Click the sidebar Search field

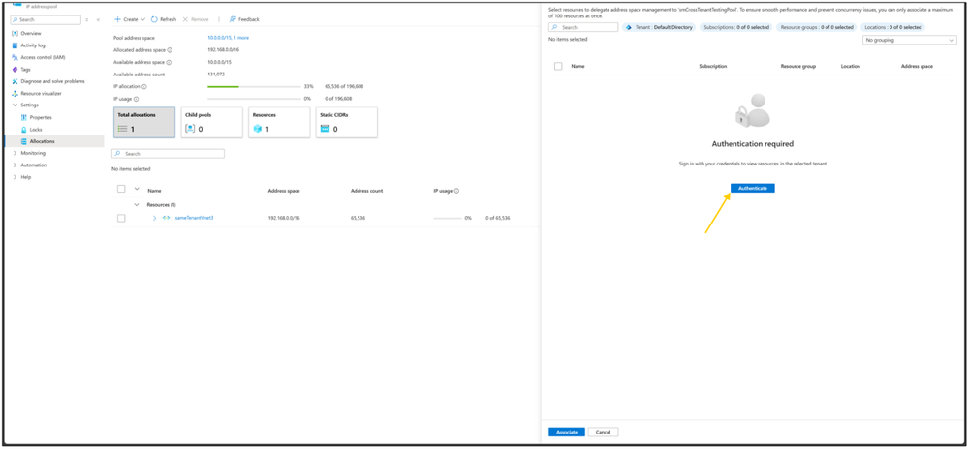tap(46, 19)
